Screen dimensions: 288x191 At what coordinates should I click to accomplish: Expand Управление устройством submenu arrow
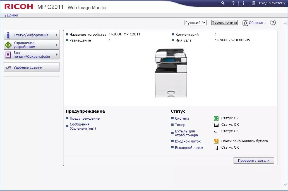tap(57, 45)
